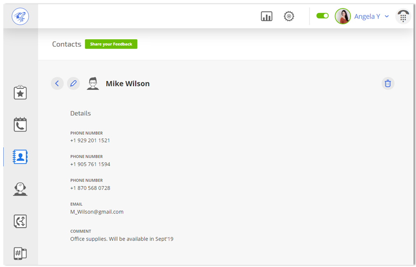This screenshot has width=416, height=267.
Task: Open the call history calendar-phone icon
Action: click(x=20, y=124)
